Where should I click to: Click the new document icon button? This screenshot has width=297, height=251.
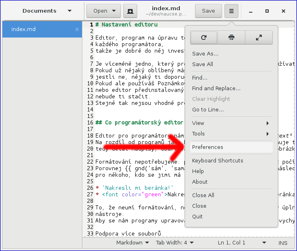(x=130, y=11)
